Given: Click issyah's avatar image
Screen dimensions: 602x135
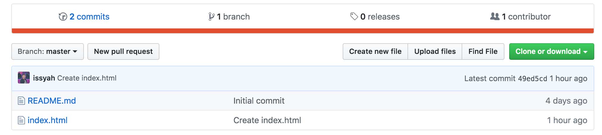Looking at the screenshot, I should [24, 78].
